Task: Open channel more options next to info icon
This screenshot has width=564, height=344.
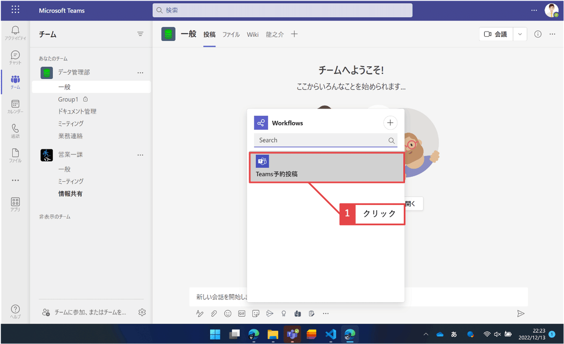Action: click(x=552, y=34)
